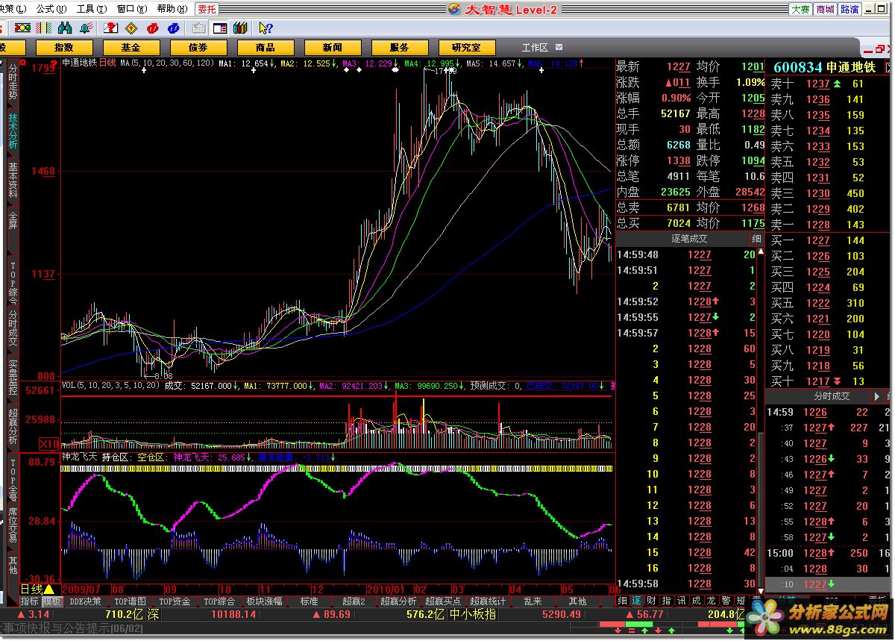The width and height of the screenshot is (895, 641).
Task: Click the binoculars search icon
Action: click(x=65, y=28)
